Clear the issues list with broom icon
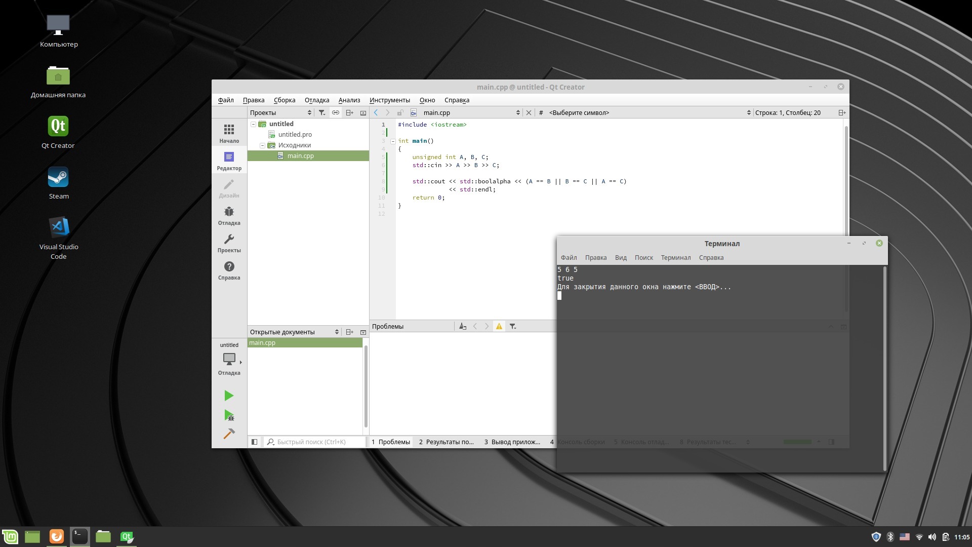 click(x=462, y=326)
